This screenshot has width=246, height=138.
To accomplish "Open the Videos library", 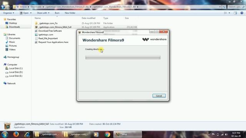I will point(12,49).
